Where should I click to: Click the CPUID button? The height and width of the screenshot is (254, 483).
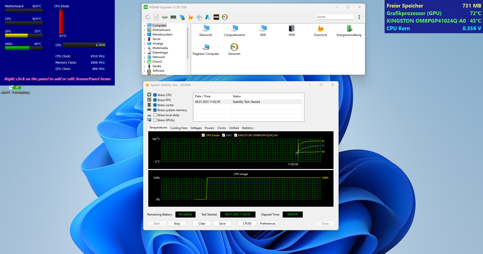pos(247,224)
